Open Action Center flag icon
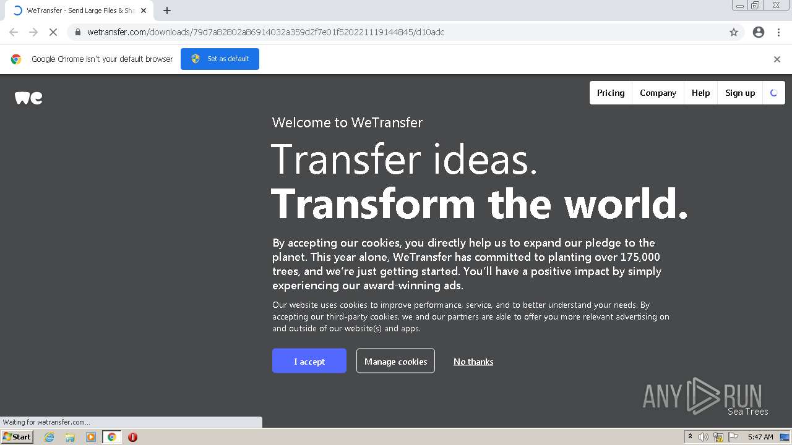Image resolution: width=792 pixels, height=445 pixels. coord(733,437)
